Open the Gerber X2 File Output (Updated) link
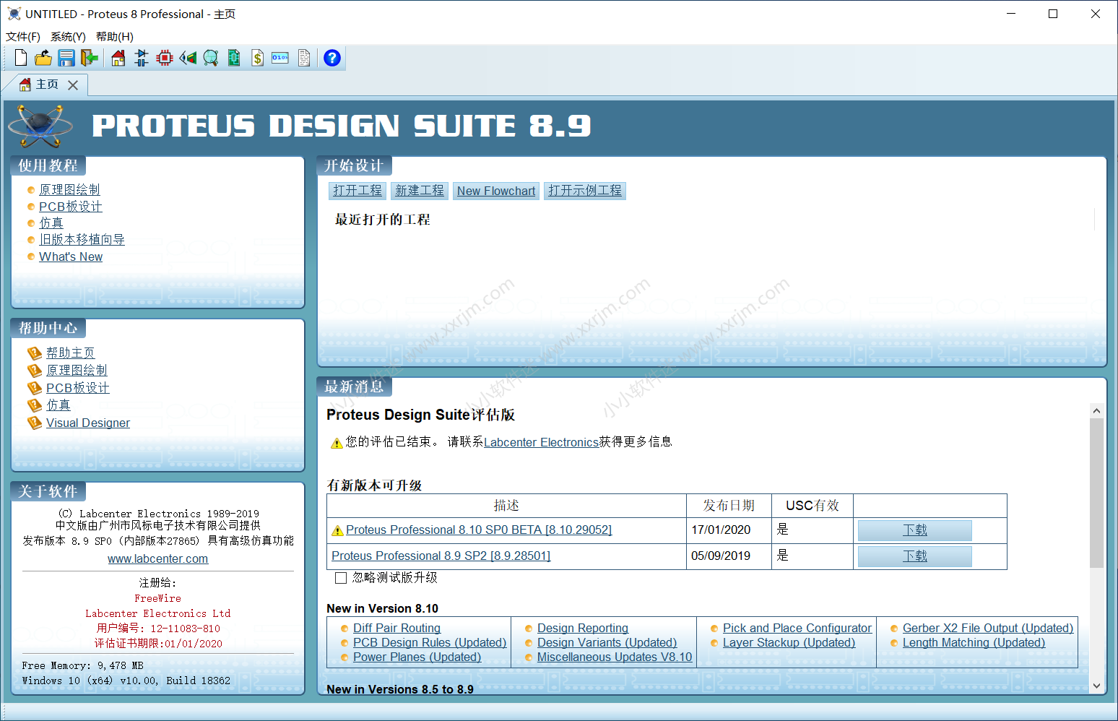The width and height of the screenshot is (1118, 721). (988, 629)
